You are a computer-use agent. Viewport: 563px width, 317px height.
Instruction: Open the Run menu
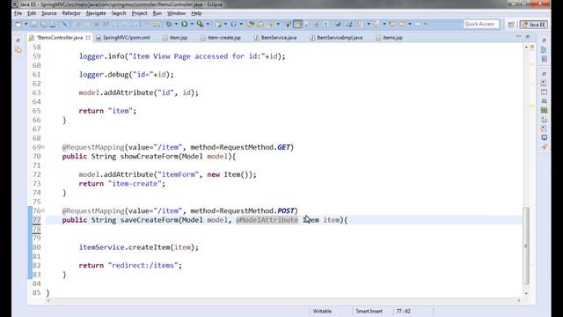157,13
